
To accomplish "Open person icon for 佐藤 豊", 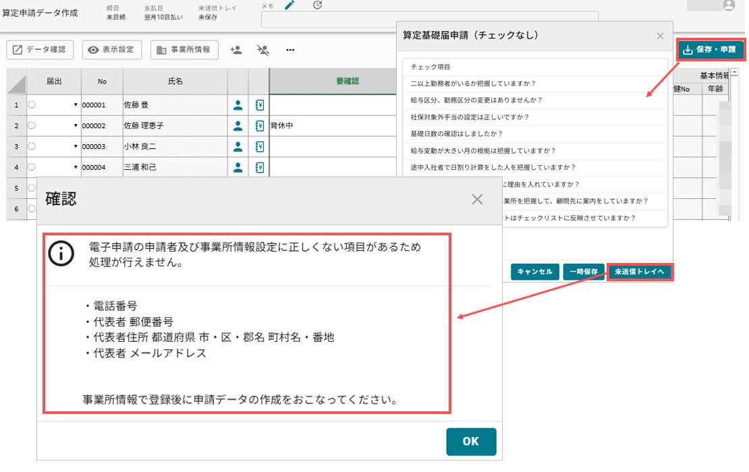I will 238,105.
